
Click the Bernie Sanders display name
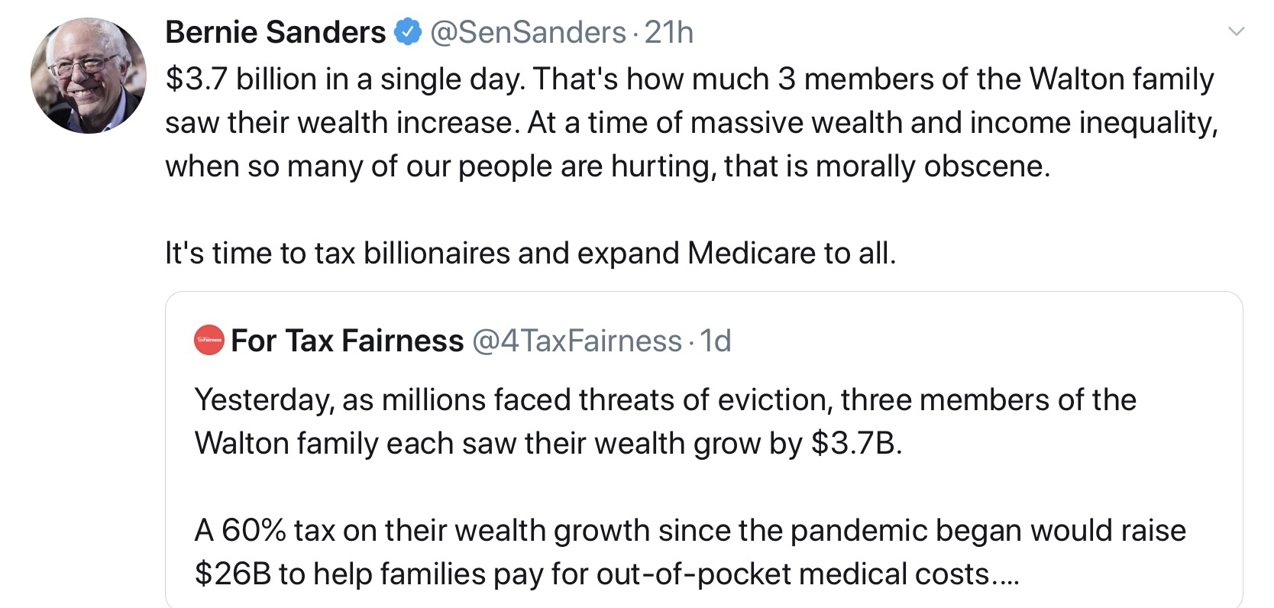(x=275, y=32)
